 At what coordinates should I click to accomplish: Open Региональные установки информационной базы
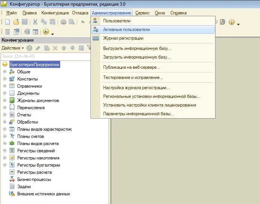coord(153,96)
